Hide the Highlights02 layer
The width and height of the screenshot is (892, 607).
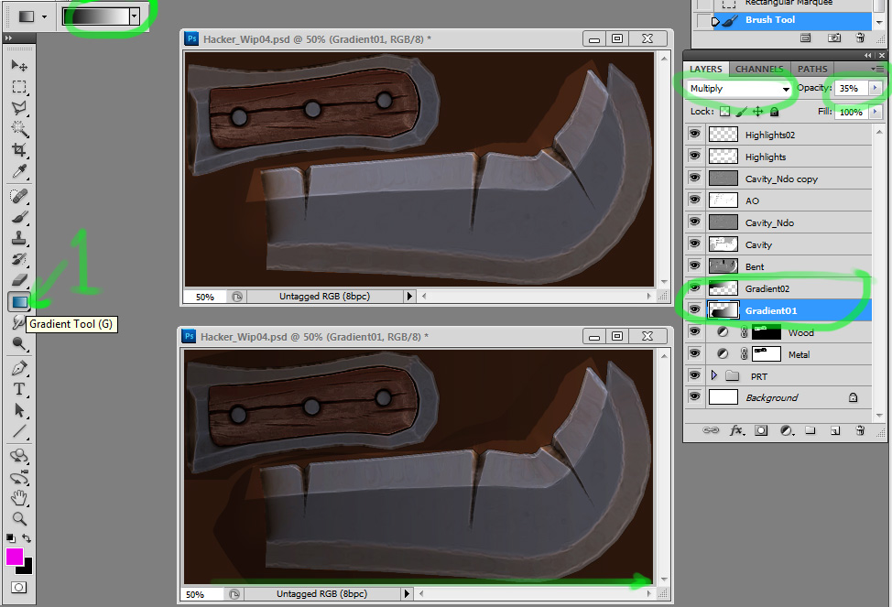(x=694, y=134)
